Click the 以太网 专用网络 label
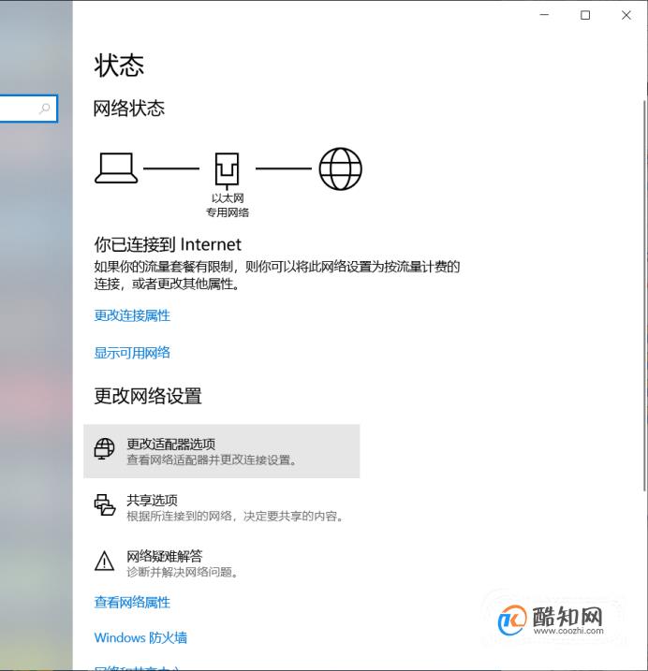648x671 pixels. point(228,205)
